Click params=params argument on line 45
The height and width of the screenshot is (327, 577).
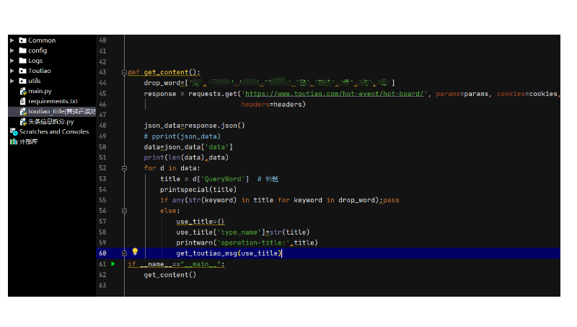click(x=462, y=94)
